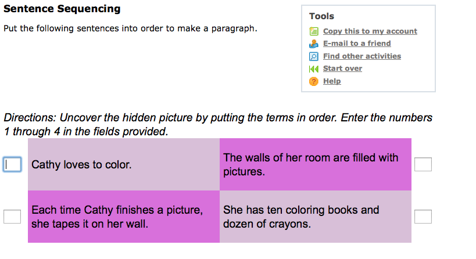Focus the number field beside Cathy loves to color
This screenshot has height=259, width=476.
point(12,164)
